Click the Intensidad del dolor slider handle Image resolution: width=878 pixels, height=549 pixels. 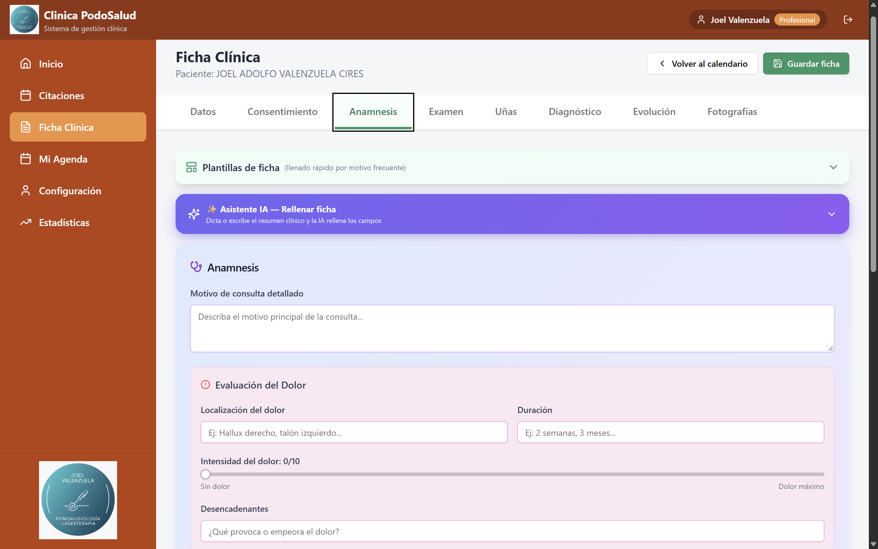(205, 474)
